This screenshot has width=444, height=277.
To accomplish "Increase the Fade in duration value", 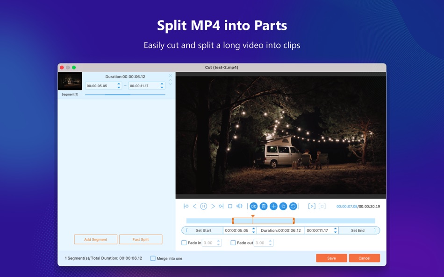I will pos(218,241).
